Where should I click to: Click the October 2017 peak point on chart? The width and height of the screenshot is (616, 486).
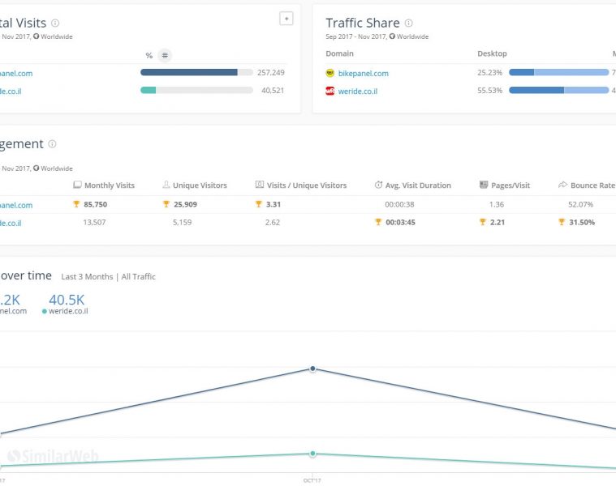312,369
